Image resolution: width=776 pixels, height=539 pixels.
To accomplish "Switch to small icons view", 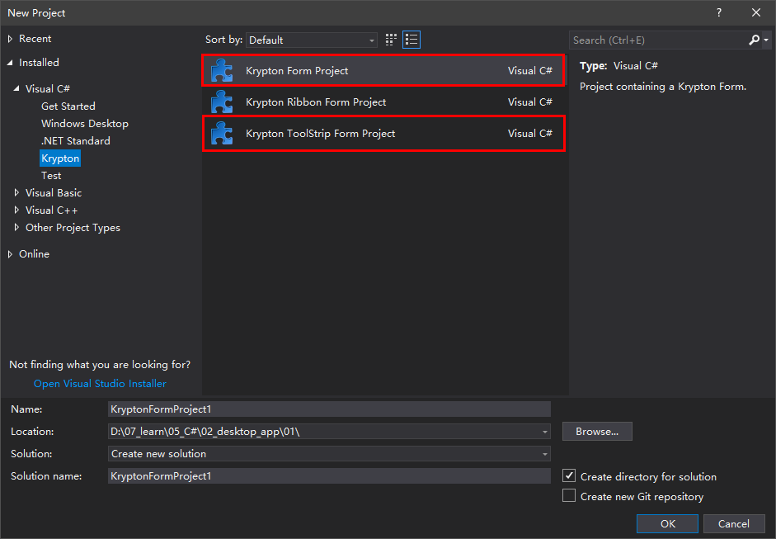I will (x=390, y=39).
